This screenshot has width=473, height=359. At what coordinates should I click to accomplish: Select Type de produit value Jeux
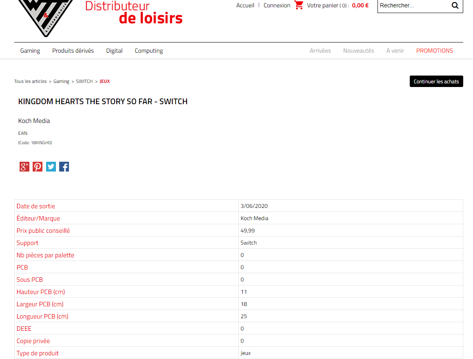pyautogui.click(x=246, y=353)
